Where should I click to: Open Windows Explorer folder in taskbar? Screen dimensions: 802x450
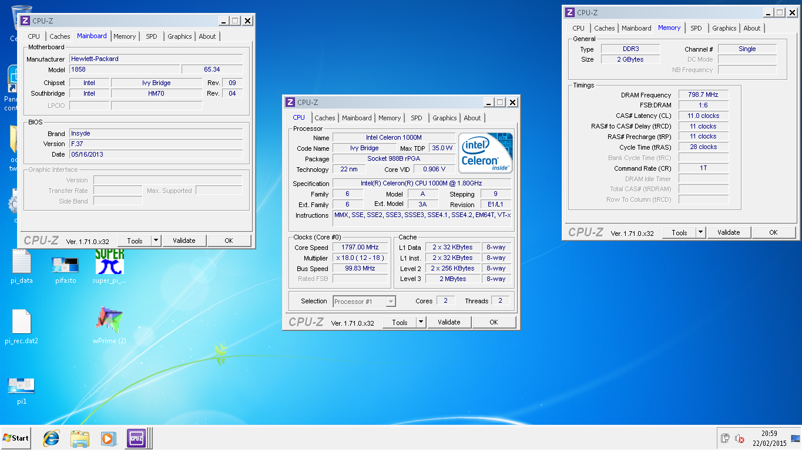[79, 438]
